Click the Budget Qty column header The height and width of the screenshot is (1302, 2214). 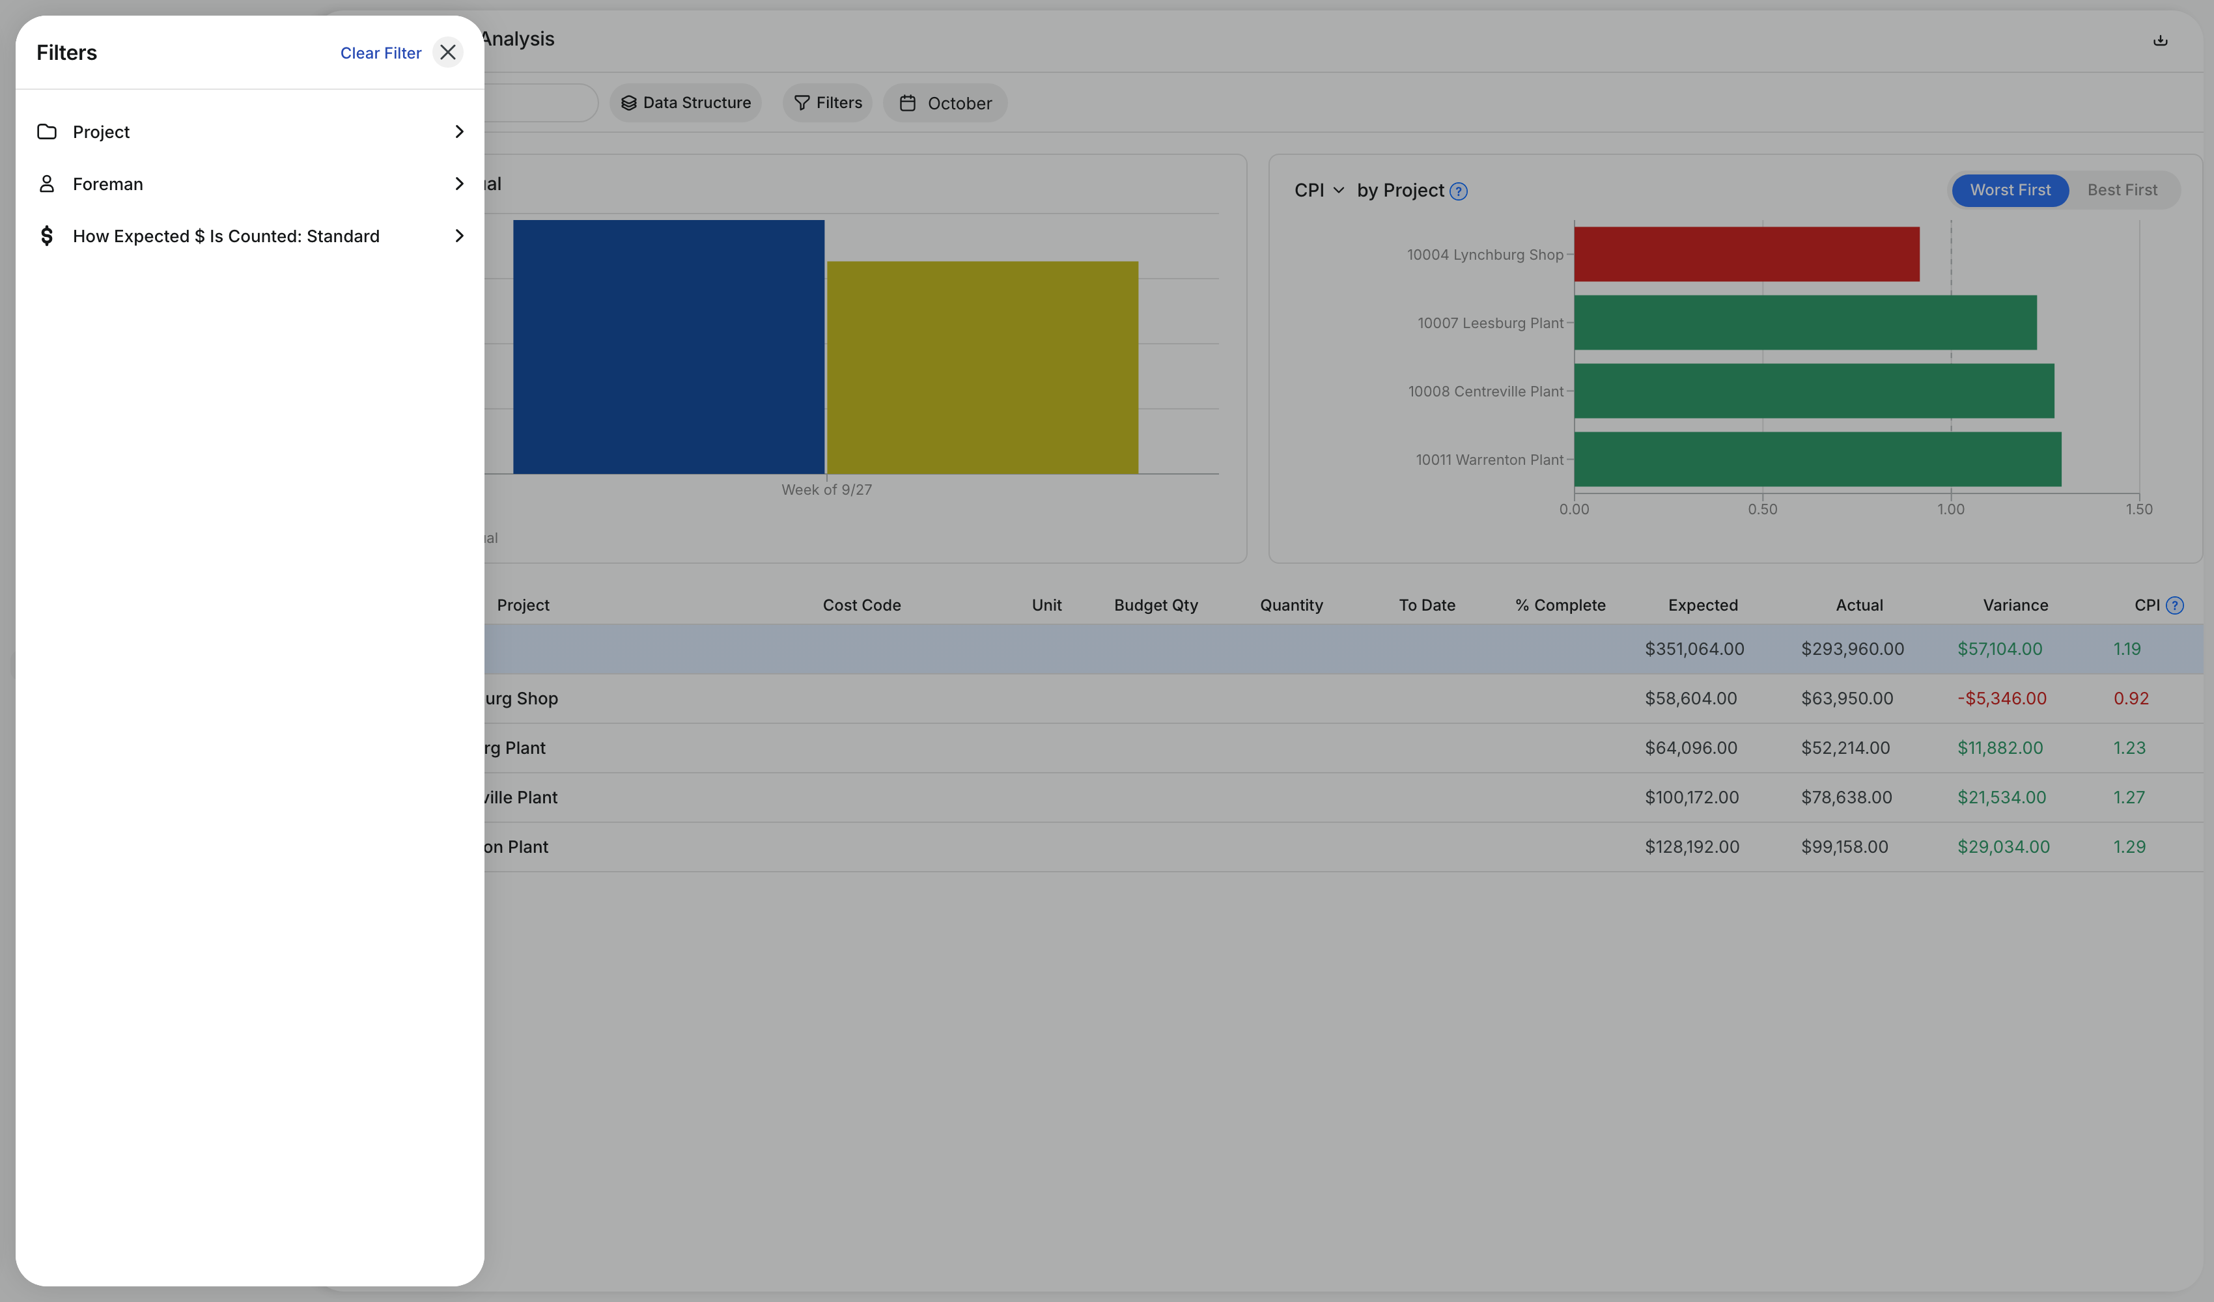pyautogui.click(x=1156, y=605)
